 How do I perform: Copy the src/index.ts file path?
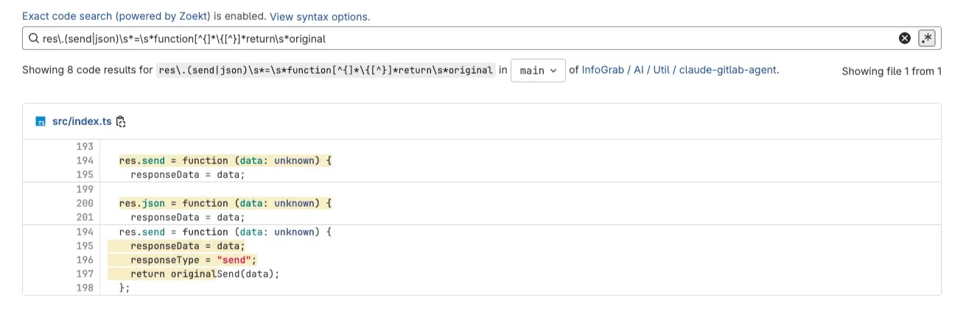tap(122, 121)
